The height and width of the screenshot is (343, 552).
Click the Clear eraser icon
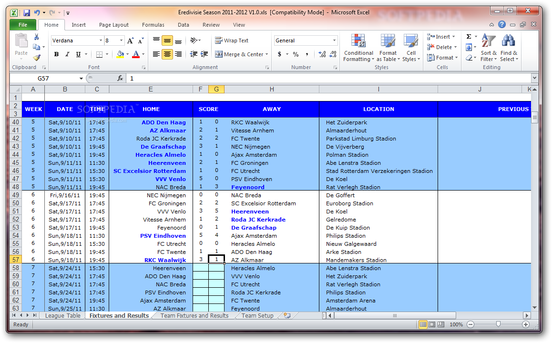469,58
